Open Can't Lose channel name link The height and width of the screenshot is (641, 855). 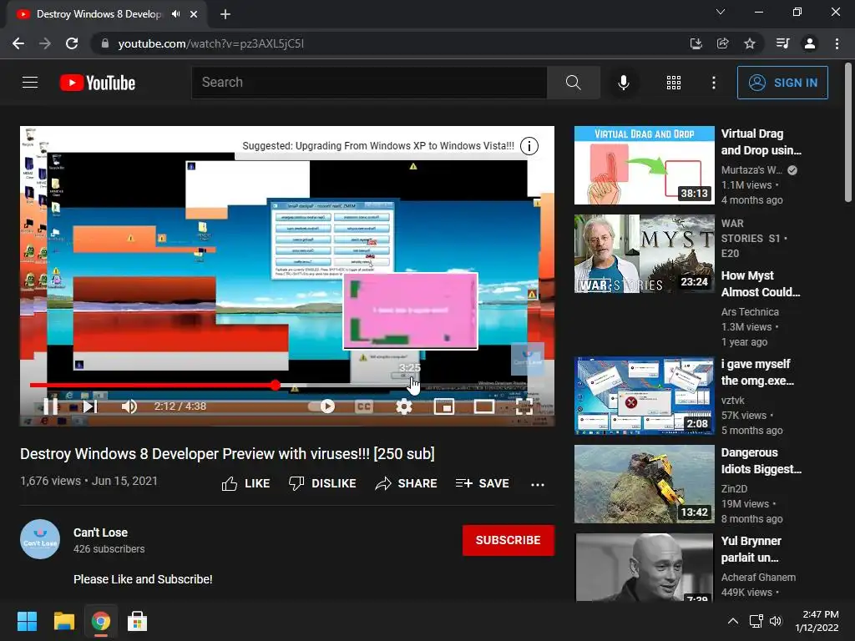pos(100,532)
